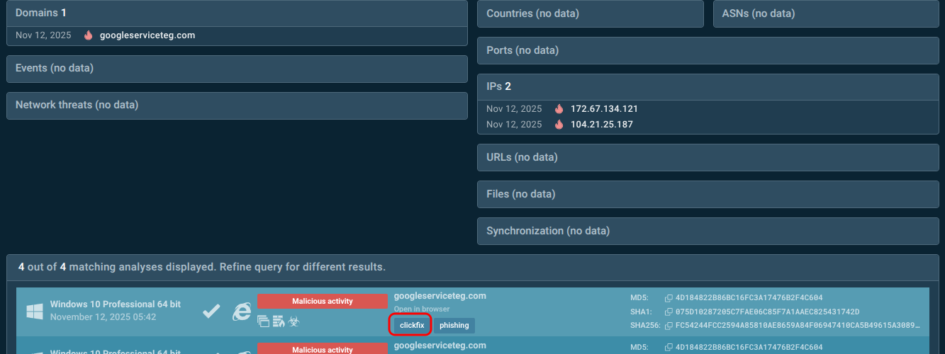The width and height of the screenshot is (945, 354).
Task: Select the phishing tag
Action: point(454,326)
